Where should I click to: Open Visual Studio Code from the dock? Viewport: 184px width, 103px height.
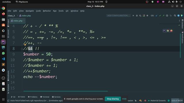pos(3,59)
